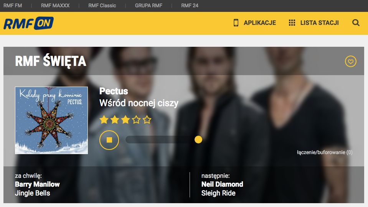Visit RMF 24 site
The width and height of the screenshot is (368, 207).
[190, 6]
